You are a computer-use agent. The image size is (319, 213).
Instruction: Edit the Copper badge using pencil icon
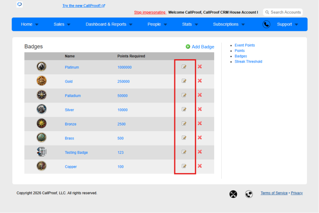(184, 166)
